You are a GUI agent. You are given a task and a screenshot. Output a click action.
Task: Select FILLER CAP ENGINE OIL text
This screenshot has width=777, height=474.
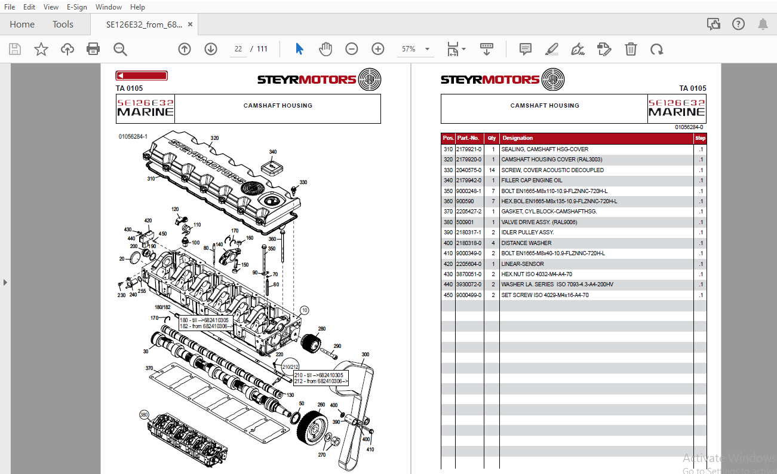coord(532,181)
